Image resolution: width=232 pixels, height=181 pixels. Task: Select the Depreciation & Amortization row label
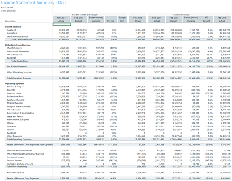point(20,113)
